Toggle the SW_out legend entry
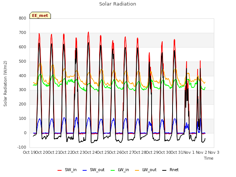 click(93, 170)
